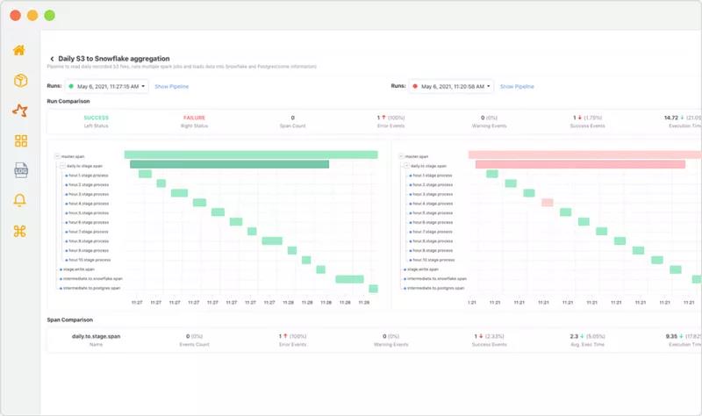Select hour.1.stage.process in left run tree
702x416 pixels.
point(89,176)
